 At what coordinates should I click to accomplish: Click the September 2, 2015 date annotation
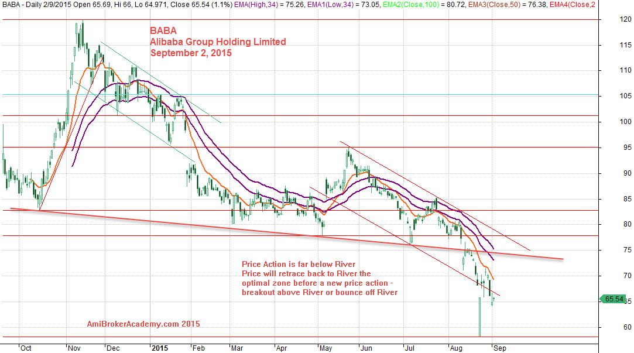pyautogui.click(x=191, y=53)
